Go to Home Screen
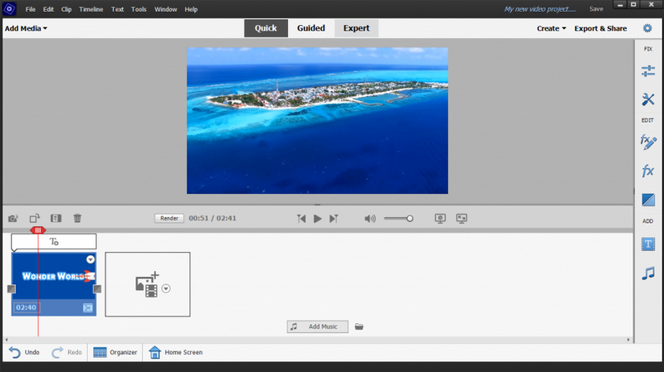Screen dimensions: 664x372 176,352
